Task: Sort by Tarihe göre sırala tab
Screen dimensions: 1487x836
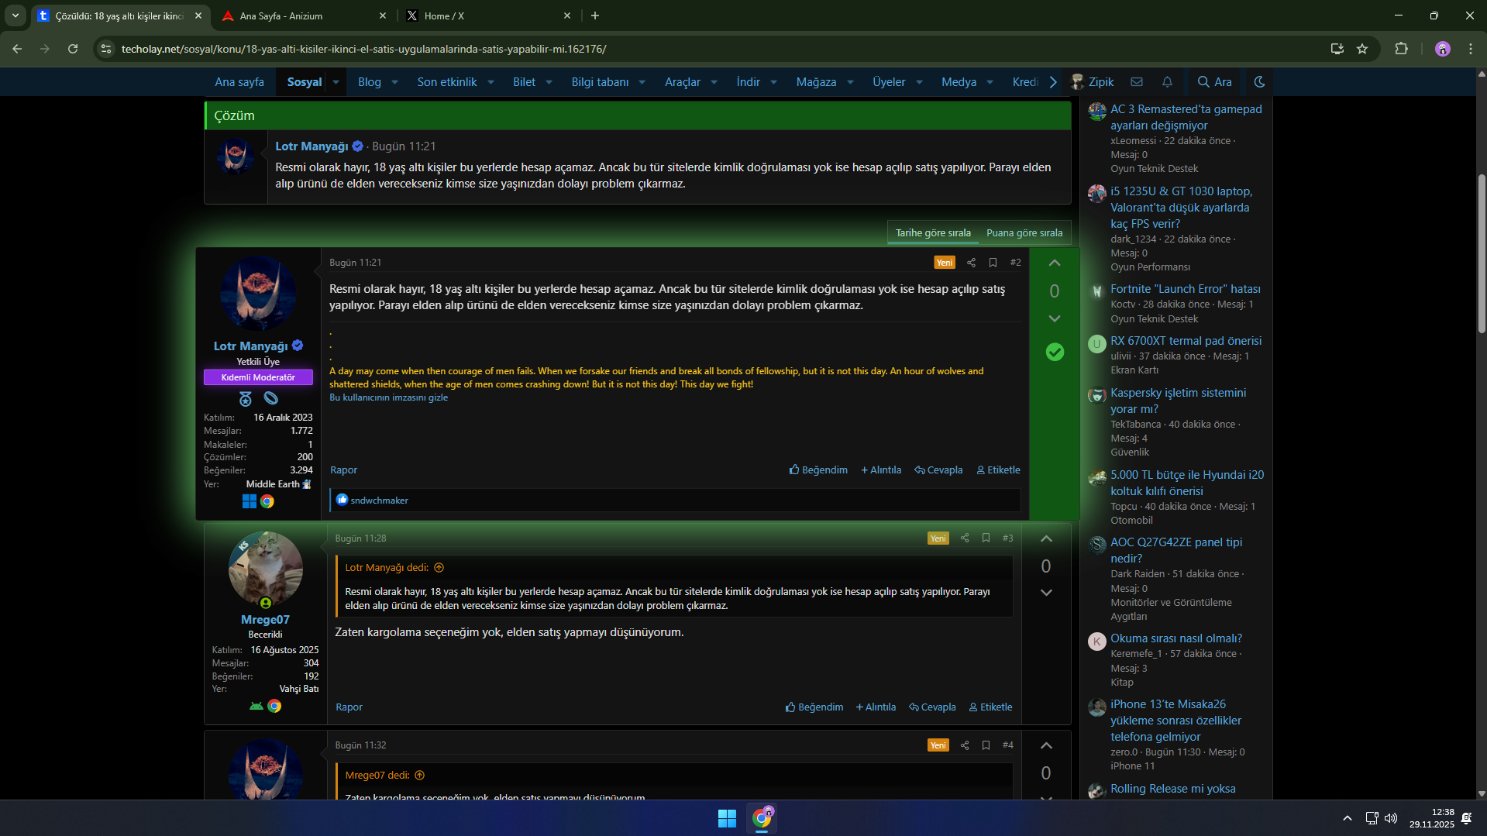Action: (x=933, y=232)
